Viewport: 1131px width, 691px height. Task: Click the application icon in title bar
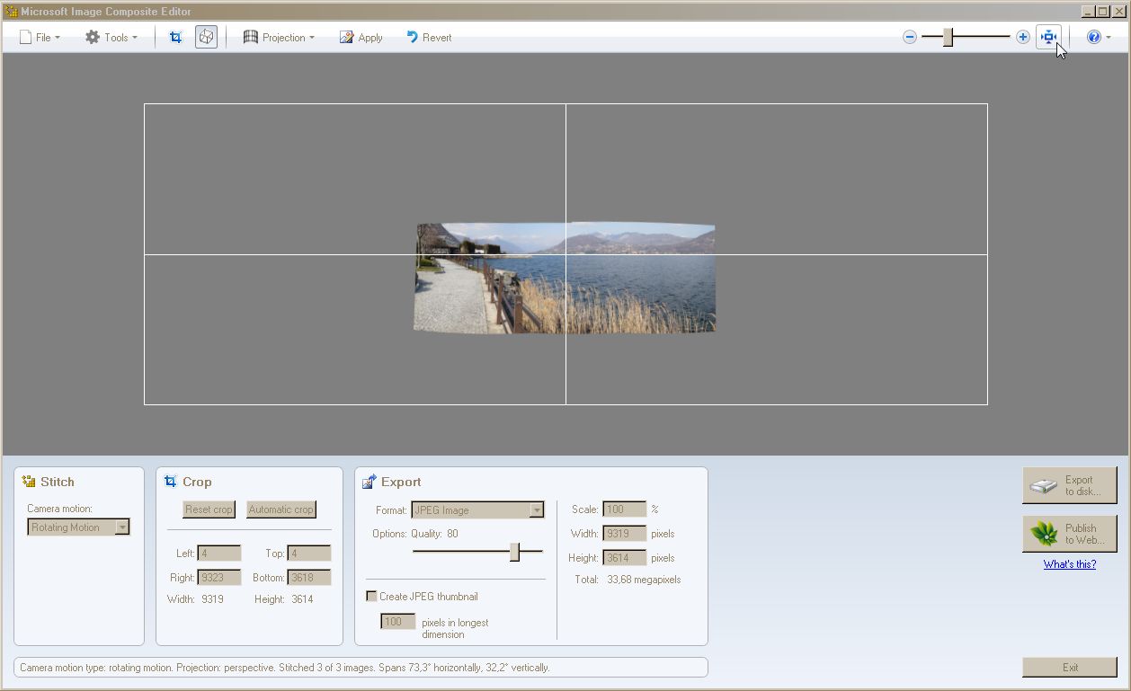(x=11, y=12)
